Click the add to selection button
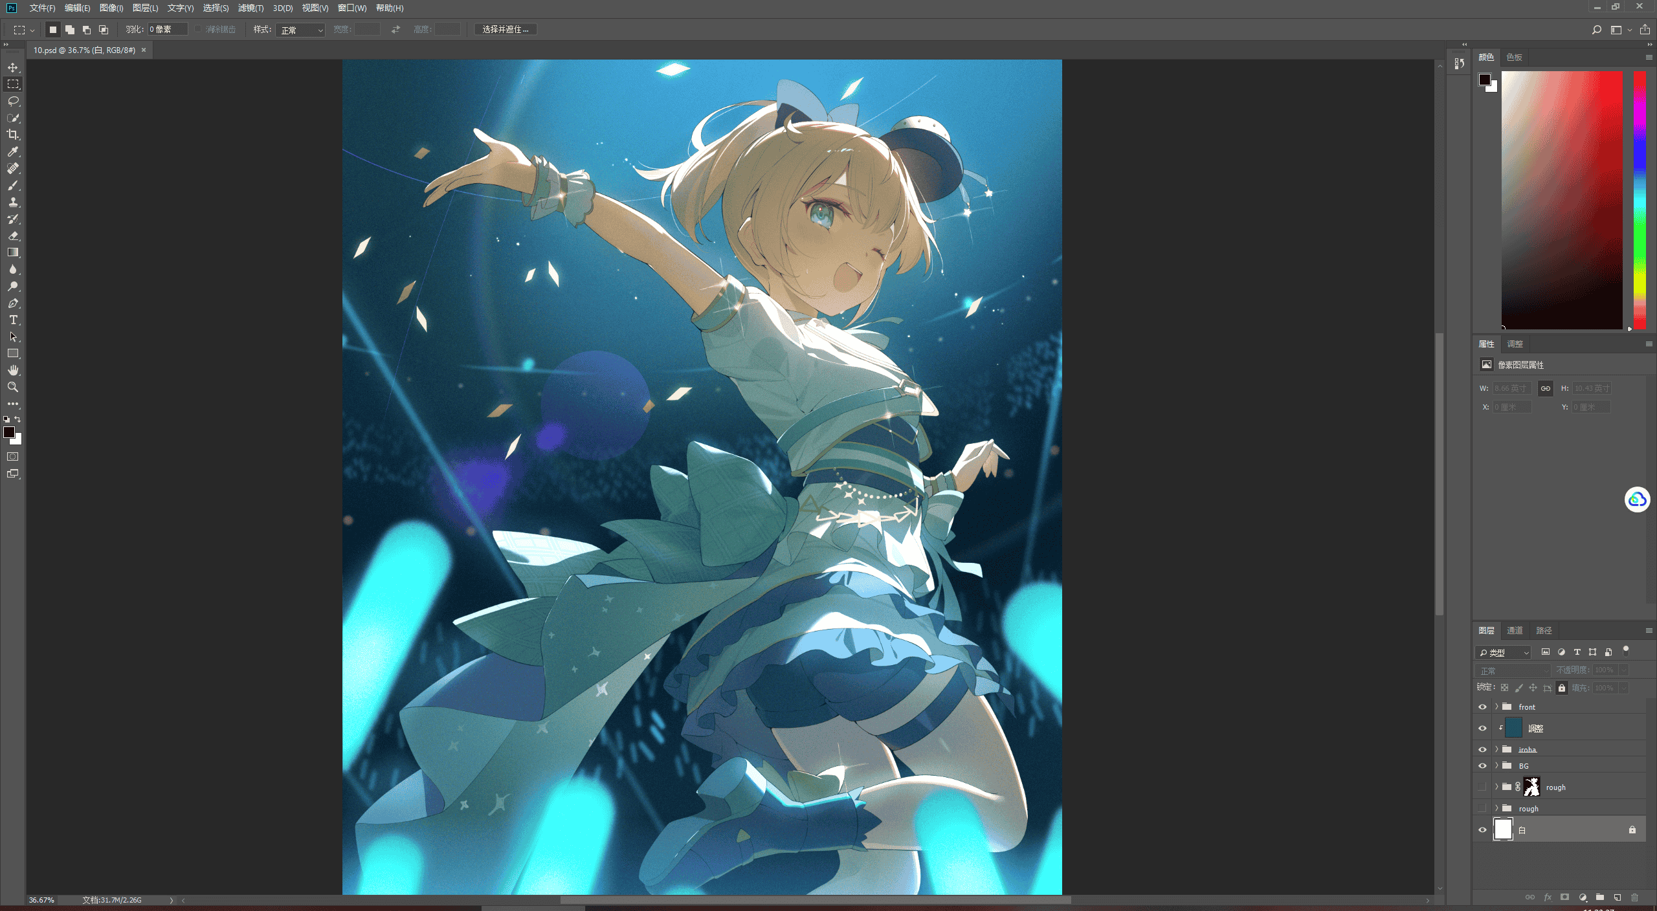Image resolution: width=1657 pixels, height=911 pixels. pyautogui.click(x=70, y=30)
